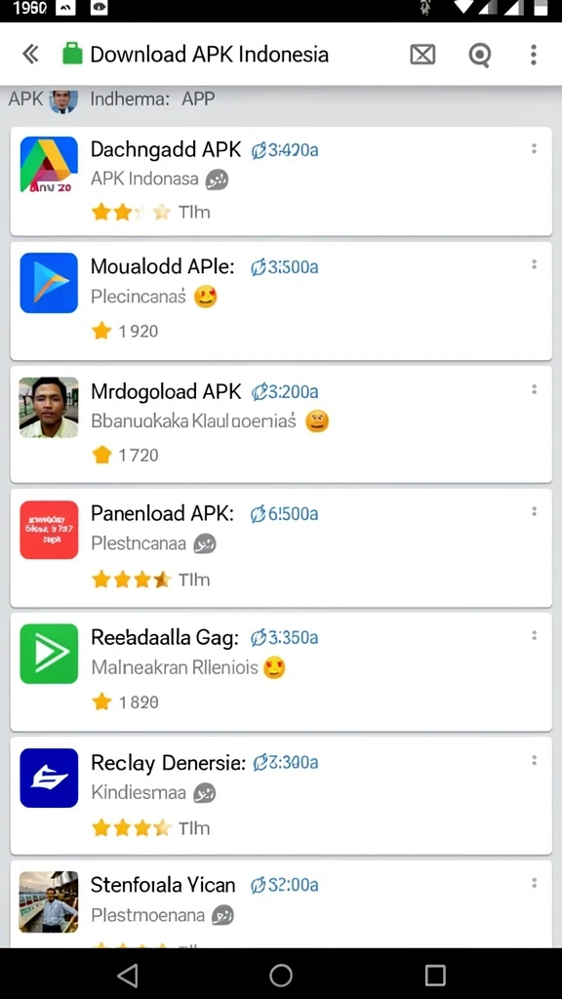Open the Moualodd APle listing title
The width and height of the screenshot is (562, 999).
(x=163, y=265)
